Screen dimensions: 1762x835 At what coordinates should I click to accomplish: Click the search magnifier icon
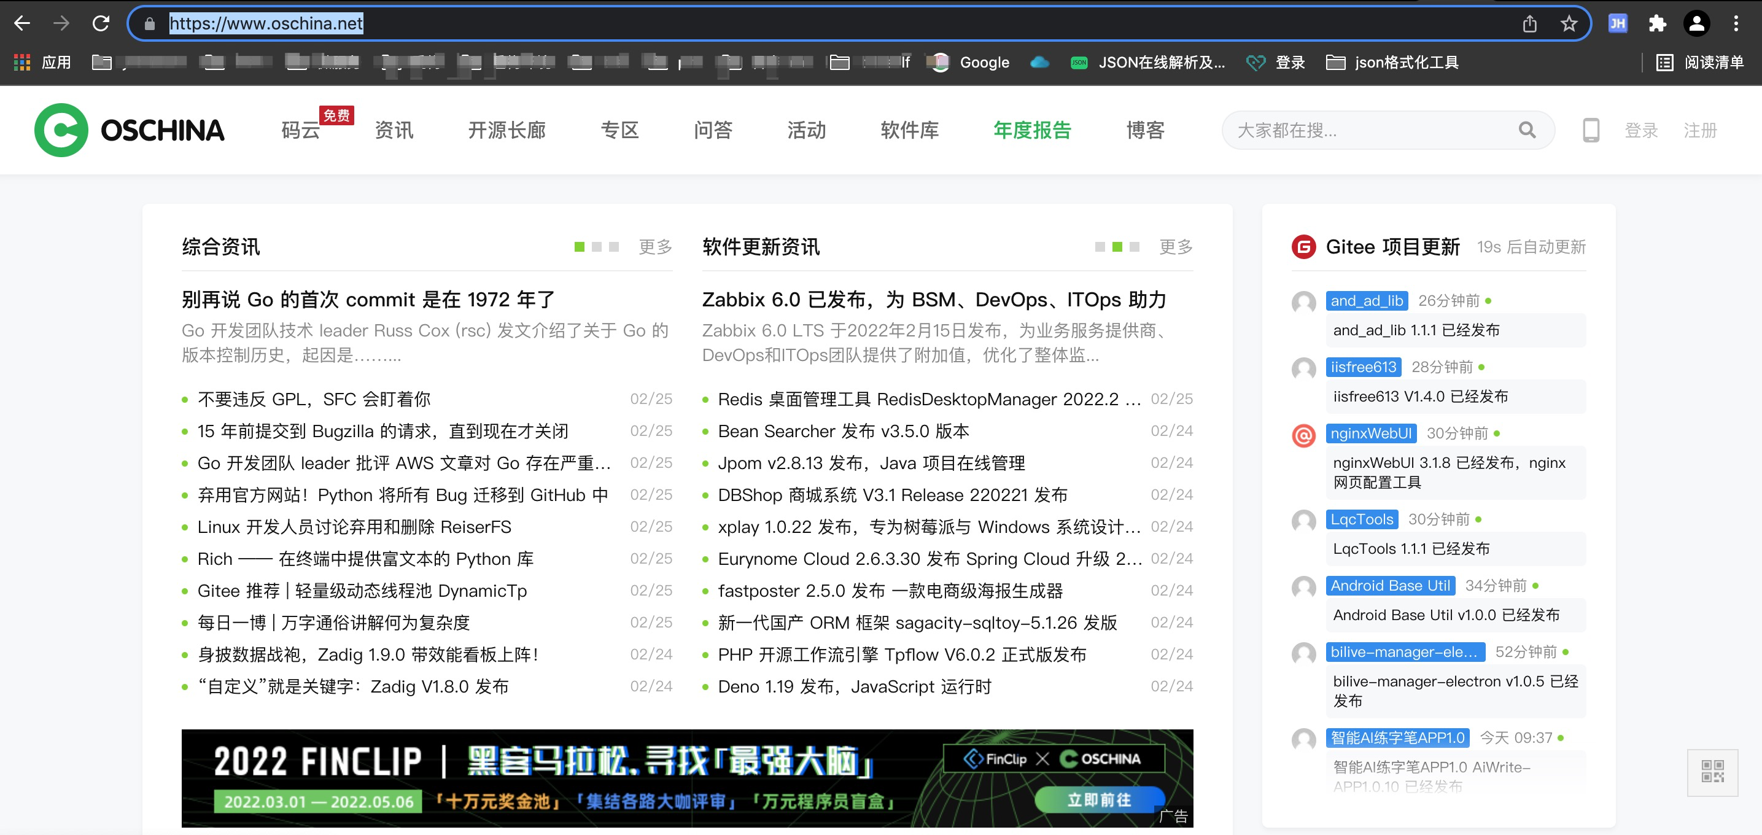click(1527, 130)
